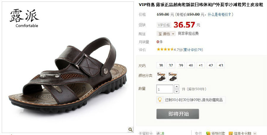
Task: Click the 即将开始 button
Action: pos(178,114)
